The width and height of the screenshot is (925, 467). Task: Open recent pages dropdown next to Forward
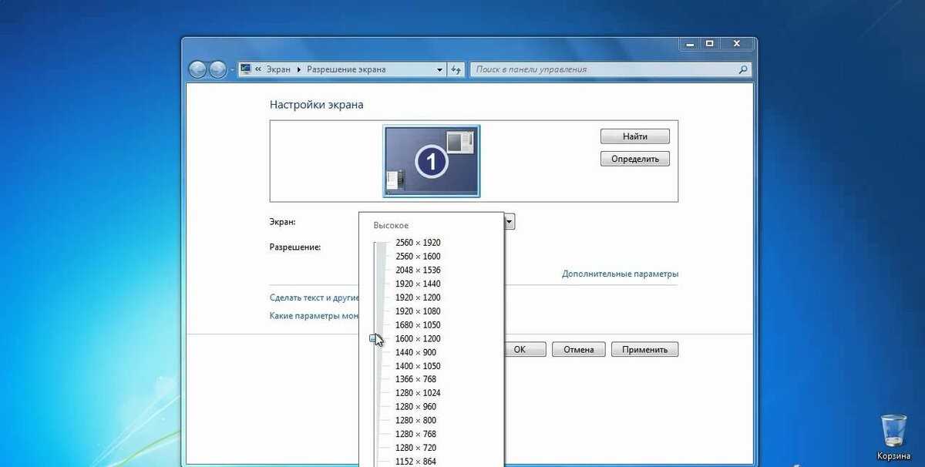(x=231, y=69)
